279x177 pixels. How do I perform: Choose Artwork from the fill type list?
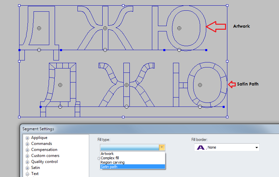tap(107, 154)
